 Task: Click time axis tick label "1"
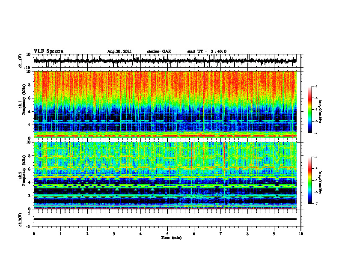click(60, 234)
